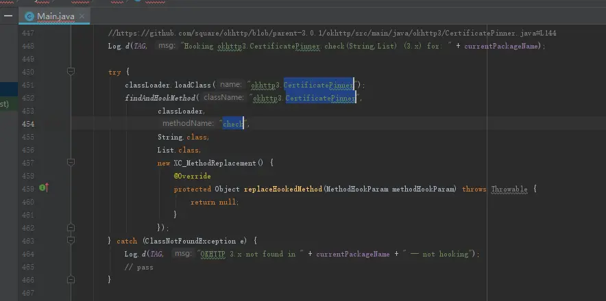This screenshot has width=606, height=301.
Task: Click the 'msg:' parameter hint on line 448
Action: [x=167, y=46]
